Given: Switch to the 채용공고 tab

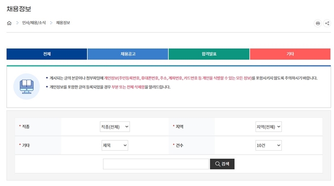Looking at the screenshot, I should [128, 54].
